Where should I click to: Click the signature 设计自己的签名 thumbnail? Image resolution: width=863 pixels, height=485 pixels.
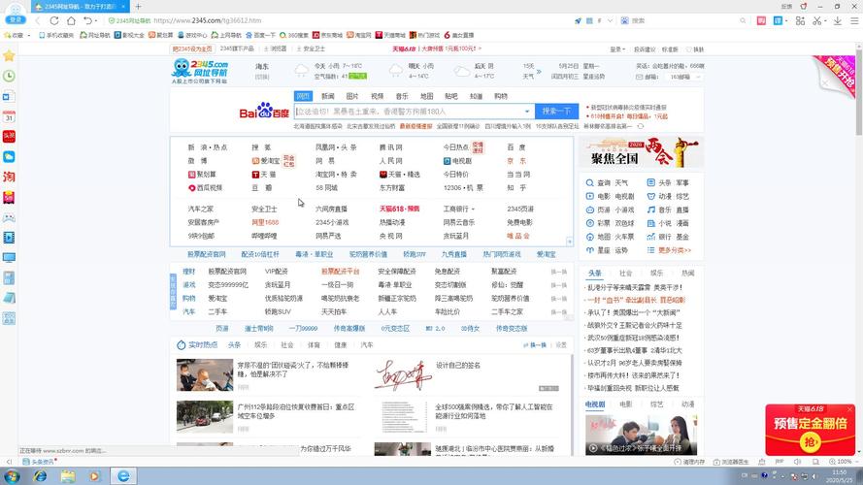tap(404, 375)
